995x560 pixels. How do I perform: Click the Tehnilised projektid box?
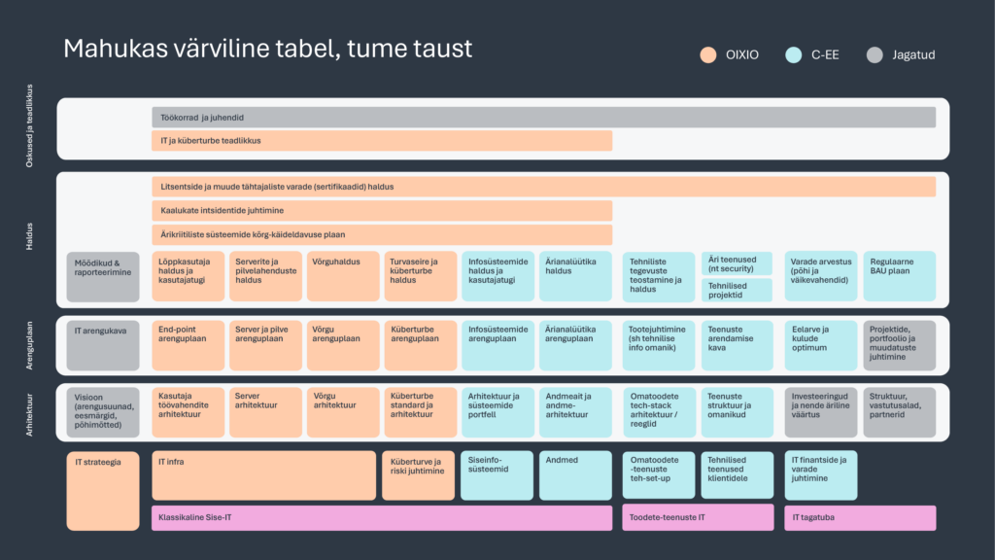[737, 290]
